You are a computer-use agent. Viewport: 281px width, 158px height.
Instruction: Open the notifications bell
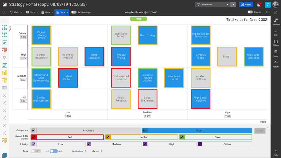[259, 5]
